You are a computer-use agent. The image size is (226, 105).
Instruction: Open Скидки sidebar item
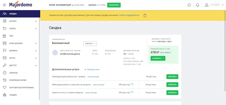[x=19, y=95]
